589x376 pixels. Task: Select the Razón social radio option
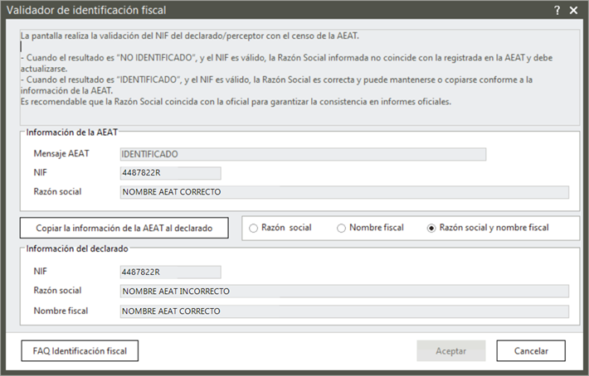254,228
